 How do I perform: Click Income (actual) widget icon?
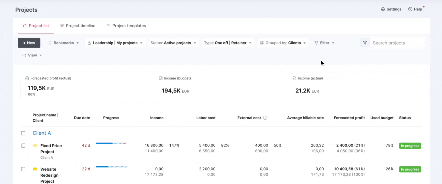294,78
